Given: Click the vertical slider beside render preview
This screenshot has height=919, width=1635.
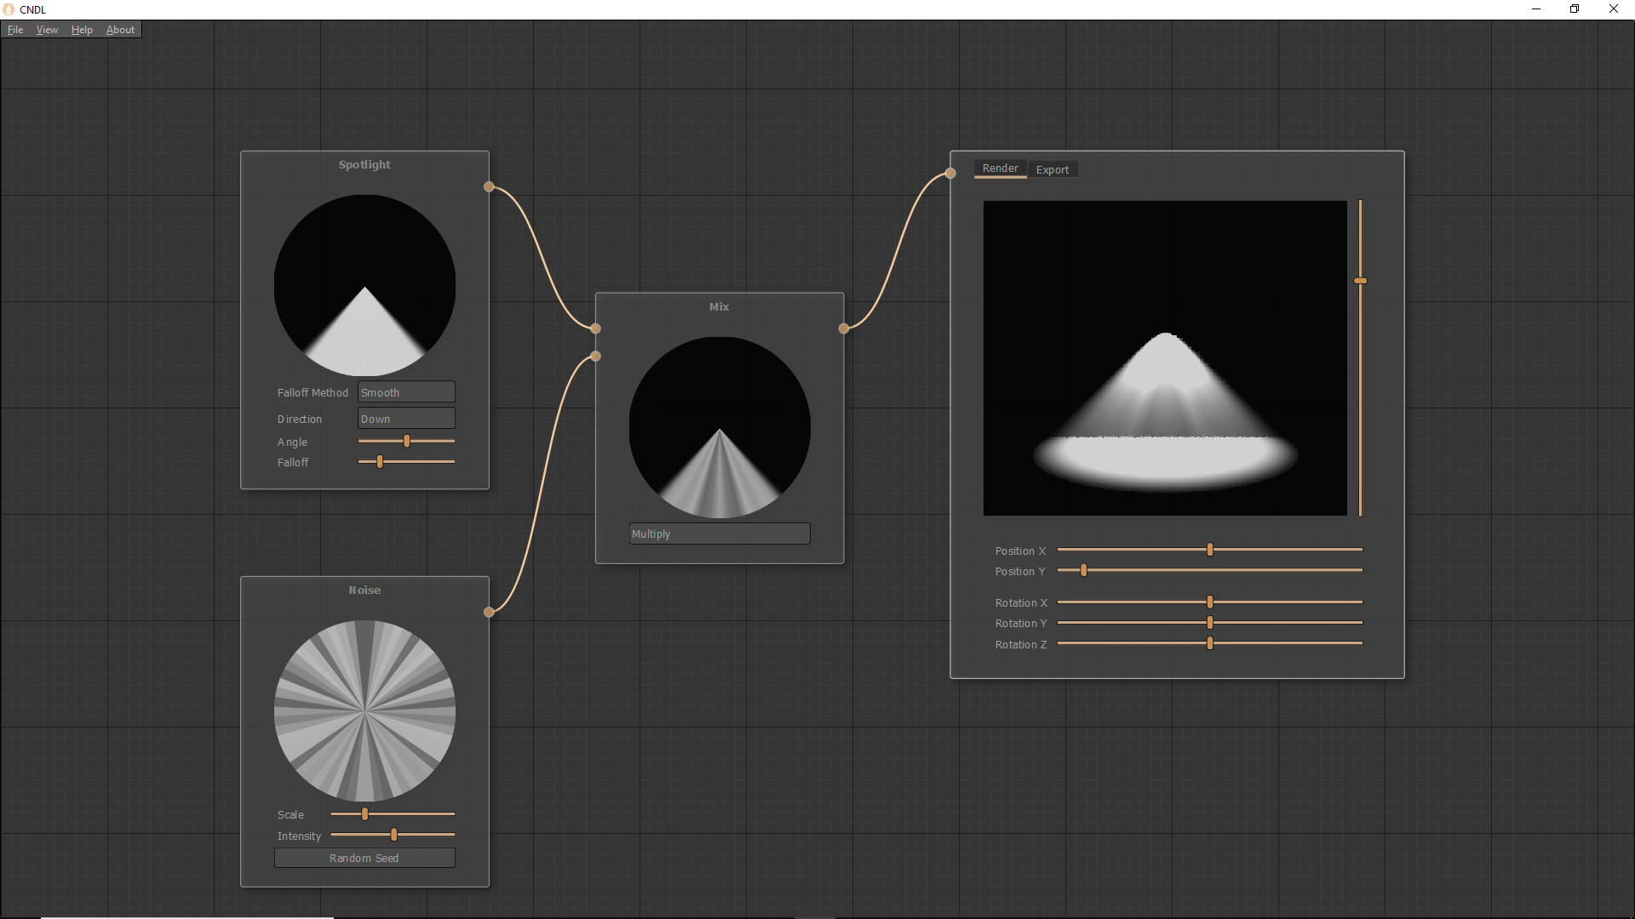Looking at the screenshot, I should (1360, 281).
